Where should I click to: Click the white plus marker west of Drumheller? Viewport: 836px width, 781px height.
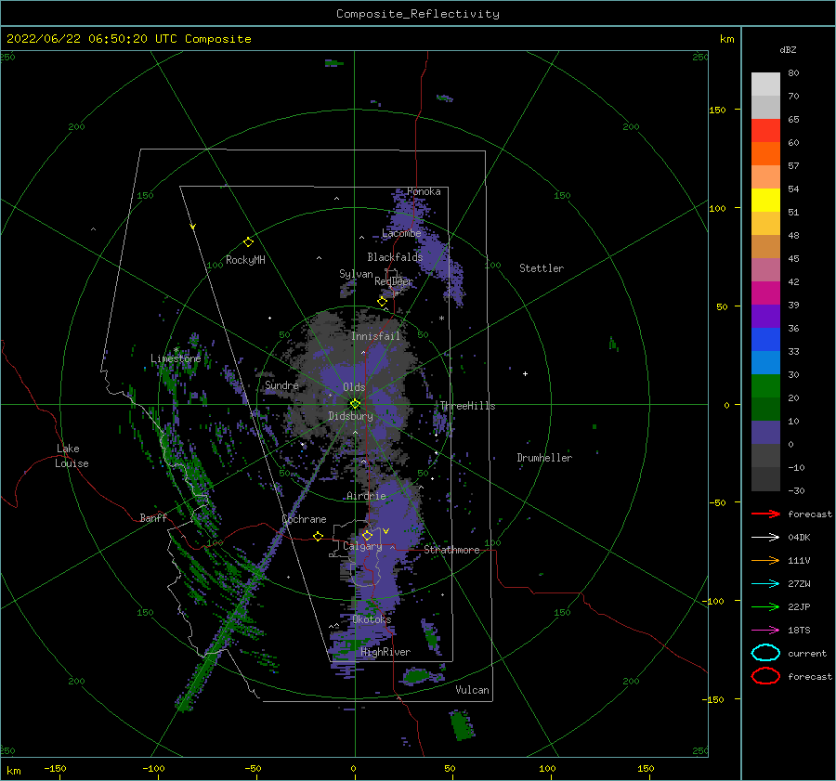[525, 373]
